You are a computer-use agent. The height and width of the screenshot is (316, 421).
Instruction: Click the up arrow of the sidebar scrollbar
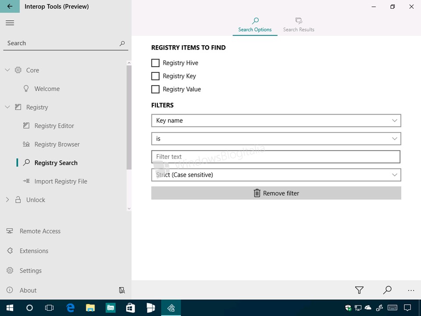[129, 63]
